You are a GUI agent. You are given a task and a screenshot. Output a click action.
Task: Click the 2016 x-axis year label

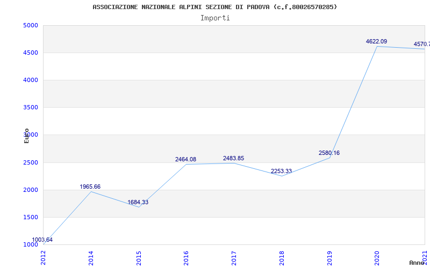(186, 258)
